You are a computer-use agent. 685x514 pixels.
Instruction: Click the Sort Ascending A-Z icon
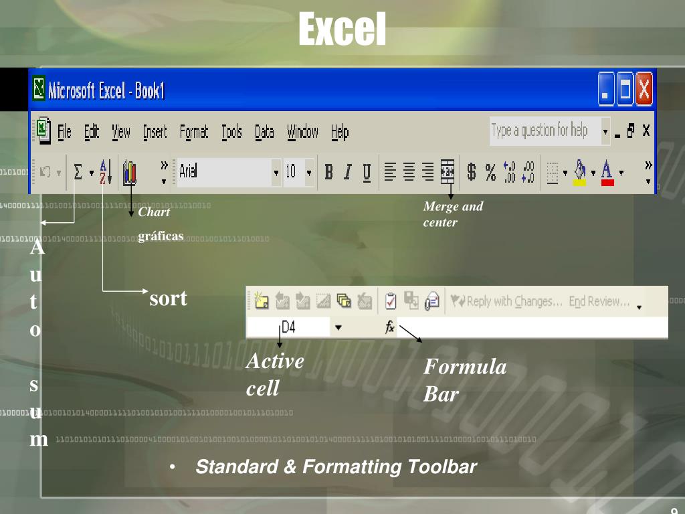(106, 172)
